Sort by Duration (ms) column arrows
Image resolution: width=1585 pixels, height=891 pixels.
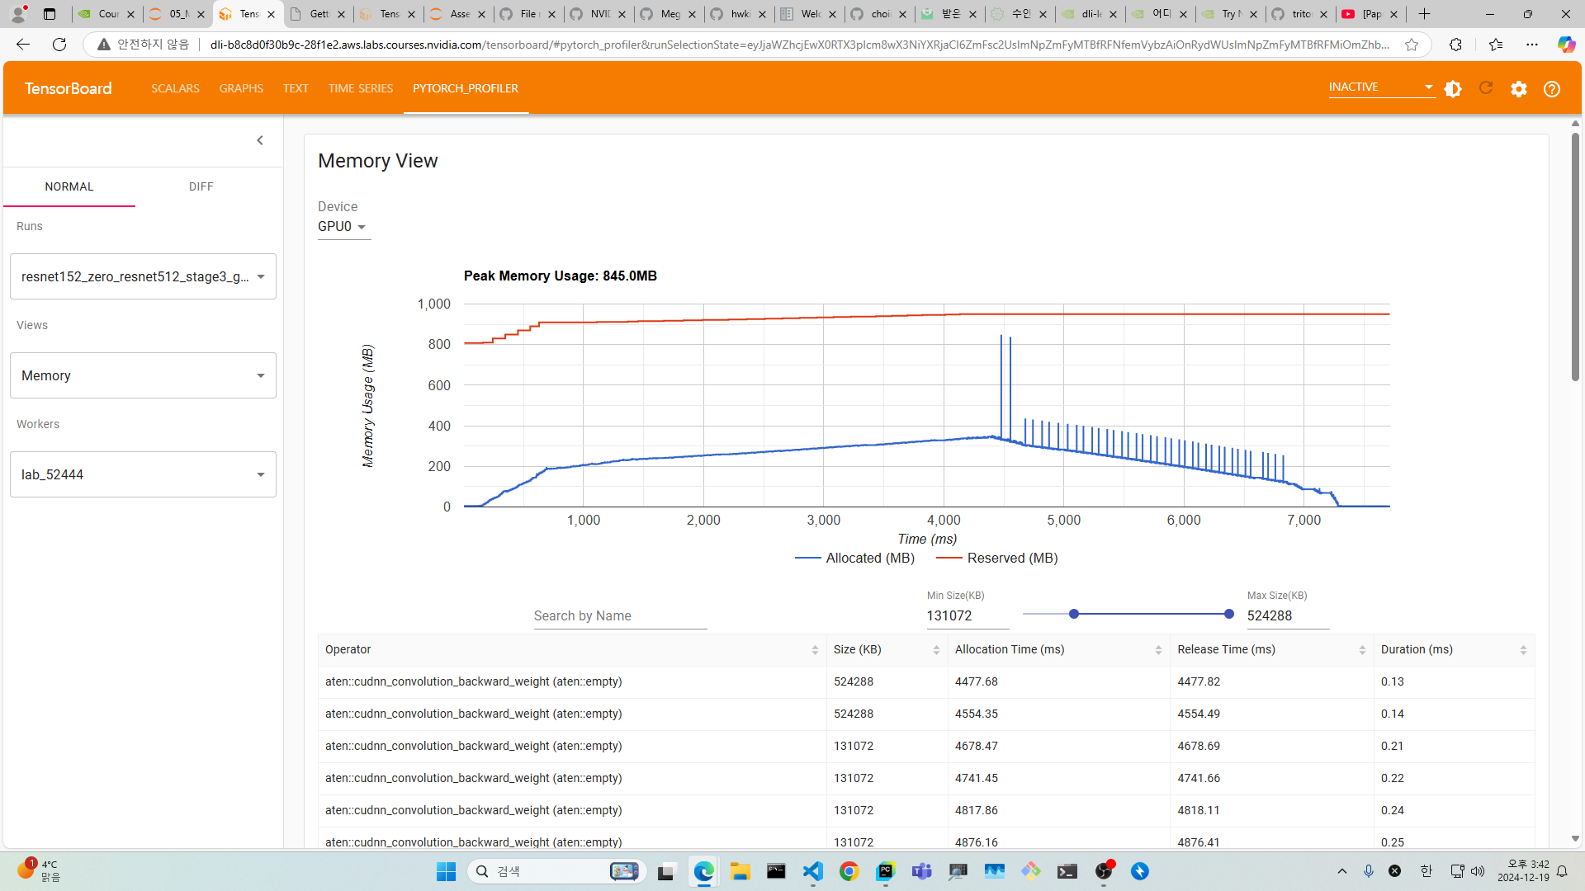(1523, 650)
